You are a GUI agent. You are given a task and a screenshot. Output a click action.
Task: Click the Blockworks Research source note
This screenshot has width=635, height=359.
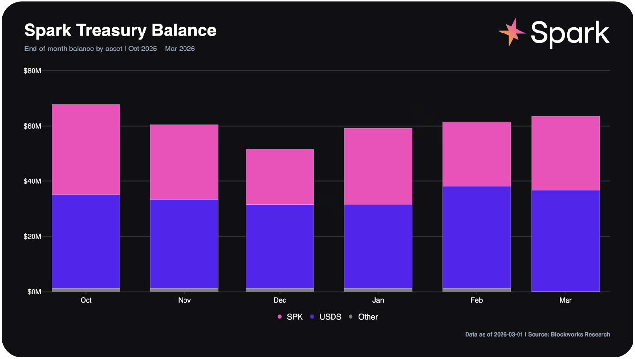tap(537, 334)
